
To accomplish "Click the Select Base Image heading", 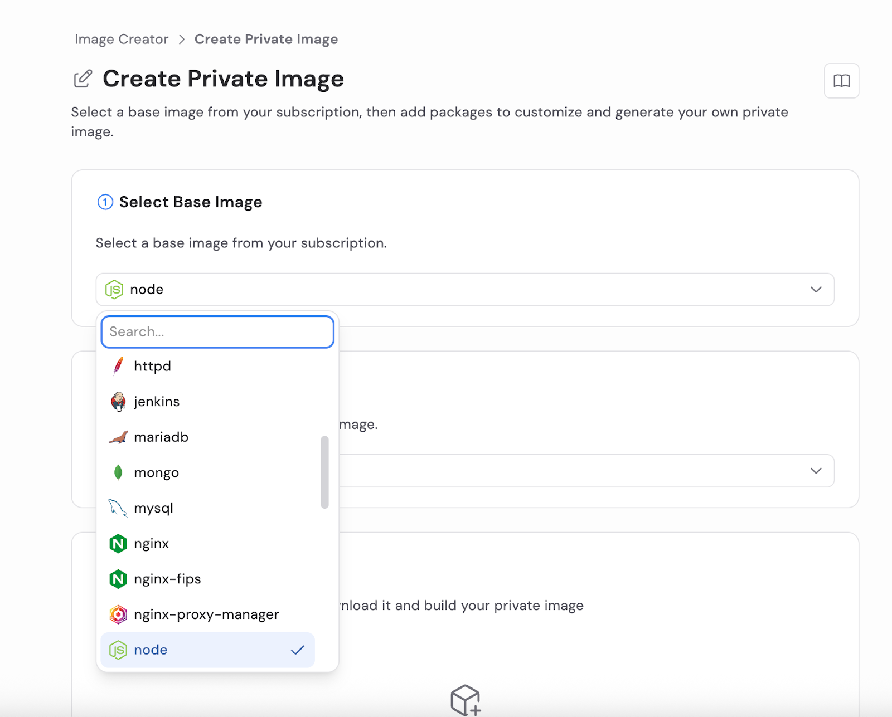I will (x=191, y=202).
